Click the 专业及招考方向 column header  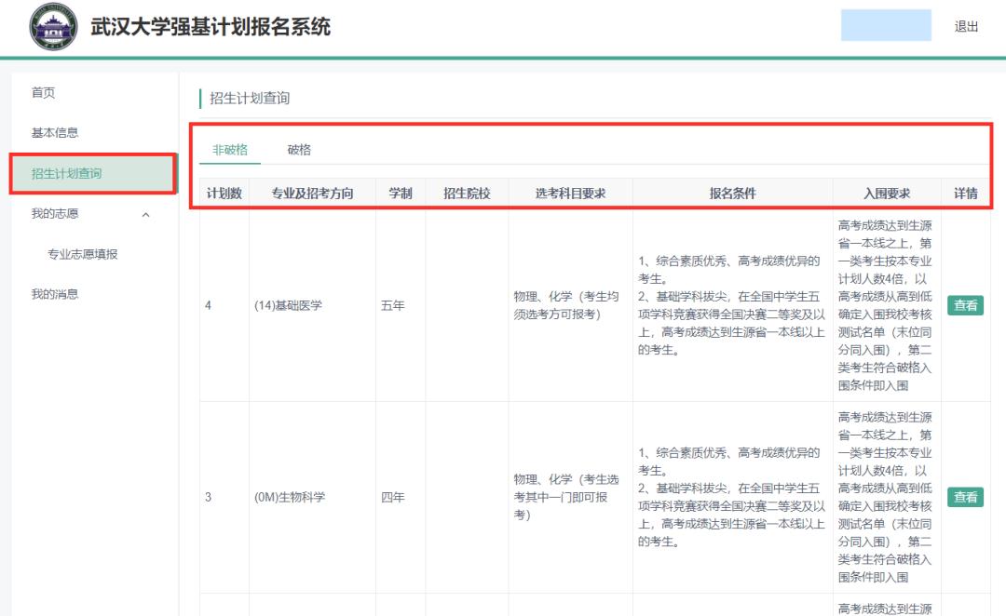click(x=312, y=193)
